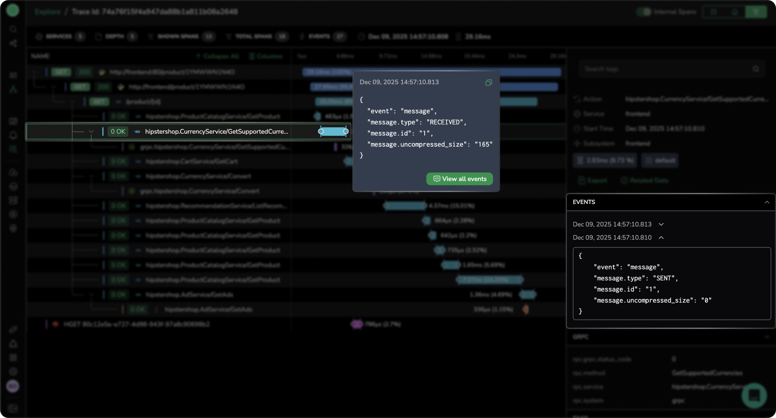This screenshot has height=418, width=776.
Task: Open the chat bubble widget
Action: [x=754, y=395]
